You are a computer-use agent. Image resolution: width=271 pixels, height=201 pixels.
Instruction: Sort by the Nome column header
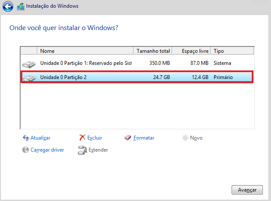85,51
